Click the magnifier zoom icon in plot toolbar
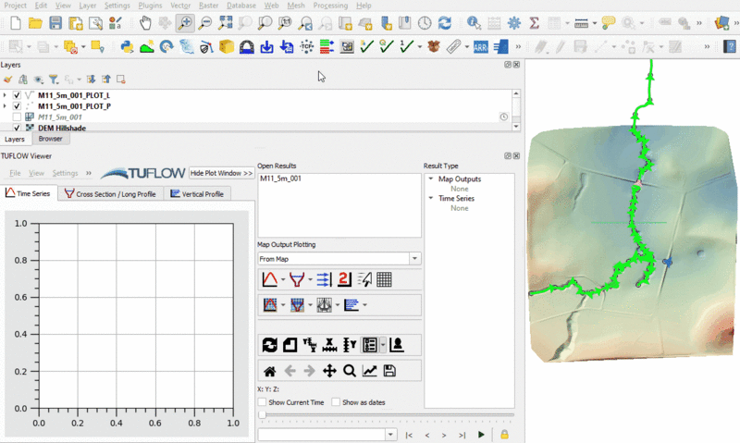The width and height of the screenshot is (740, 443). coord(350,371)
